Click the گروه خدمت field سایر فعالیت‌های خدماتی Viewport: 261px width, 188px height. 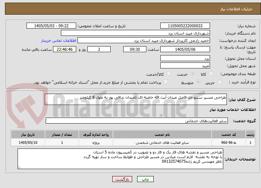tap(137, 121)
